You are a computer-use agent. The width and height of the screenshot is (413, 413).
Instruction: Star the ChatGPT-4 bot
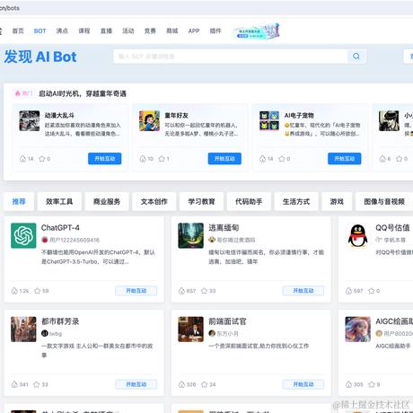[38, 291]
